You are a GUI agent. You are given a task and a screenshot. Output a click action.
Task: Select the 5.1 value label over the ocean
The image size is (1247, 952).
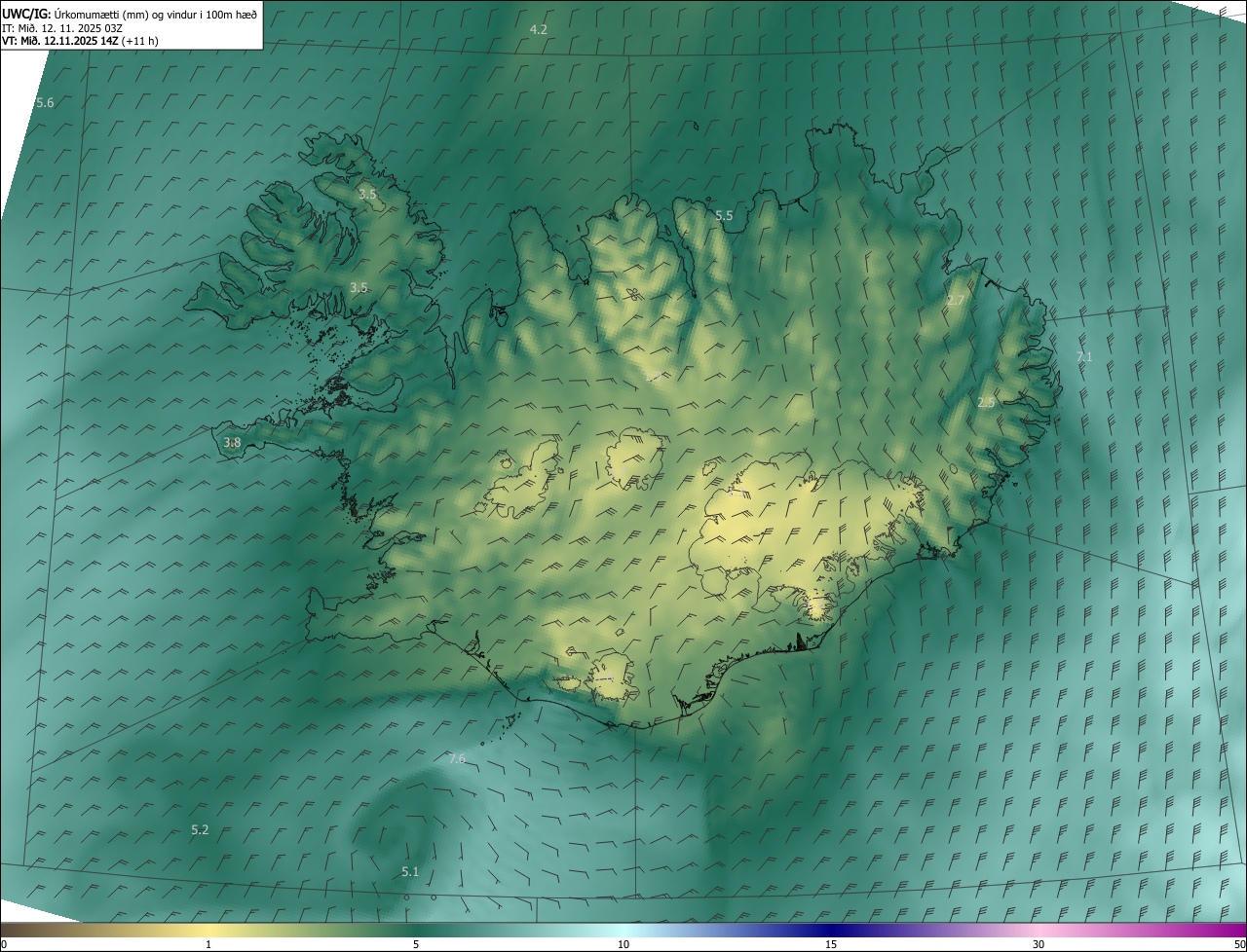tap(410, 871)
